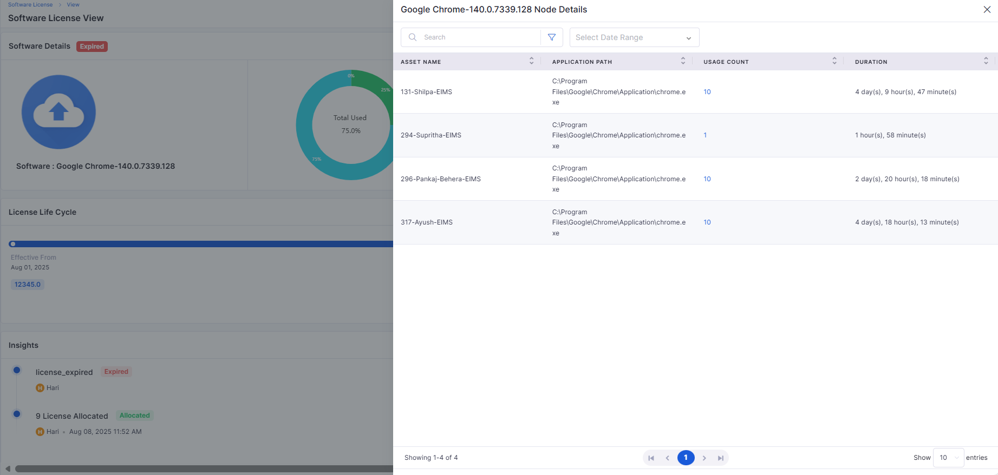Expand the entries per page dropdown

tap(948, 458)
